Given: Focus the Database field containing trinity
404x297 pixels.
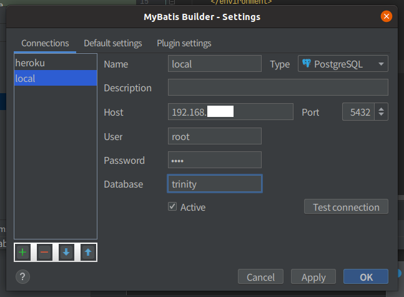Looking at the screenshot, I should pos(215,184).
